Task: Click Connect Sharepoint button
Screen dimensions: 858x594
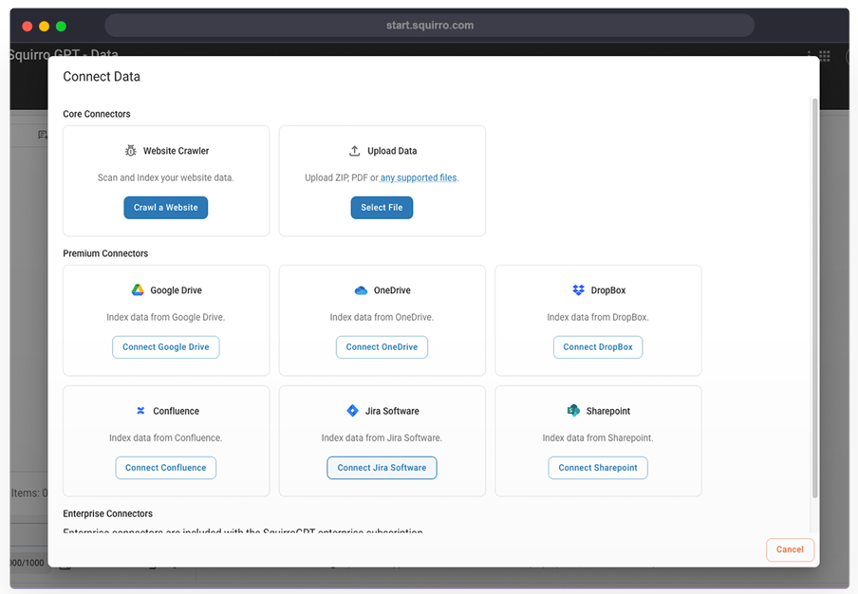Action: coord(598,468)
